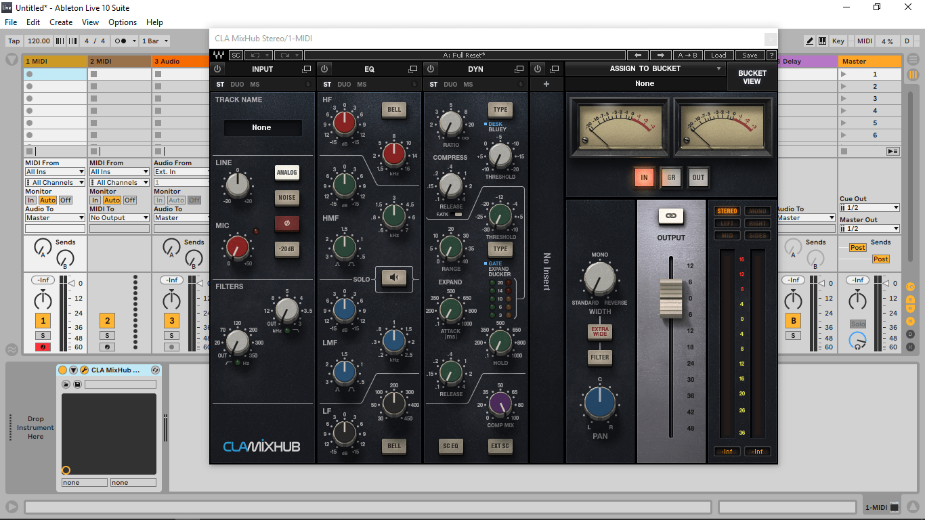This screenshot has height=520, width=925.
Task: Open Master Out 1/2 dropdown
Action: (869, 229)
